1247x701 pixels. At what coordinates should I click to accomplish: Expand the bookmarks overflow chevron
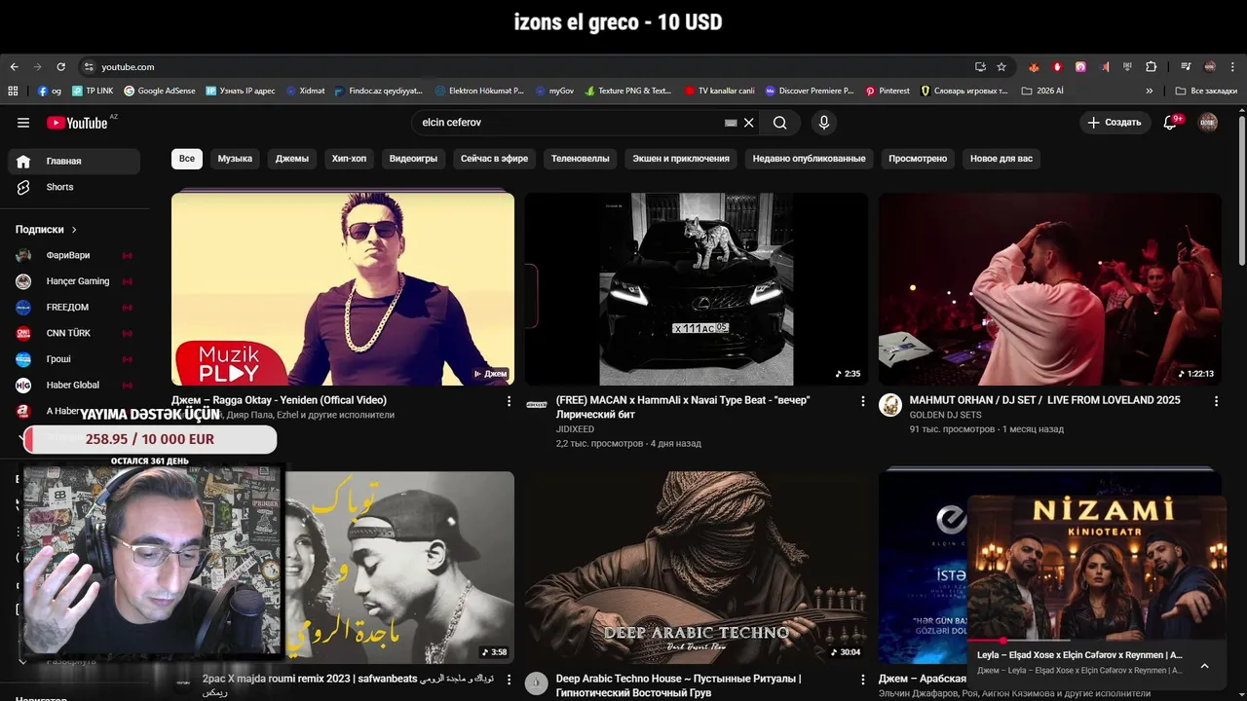[1150, 91]
